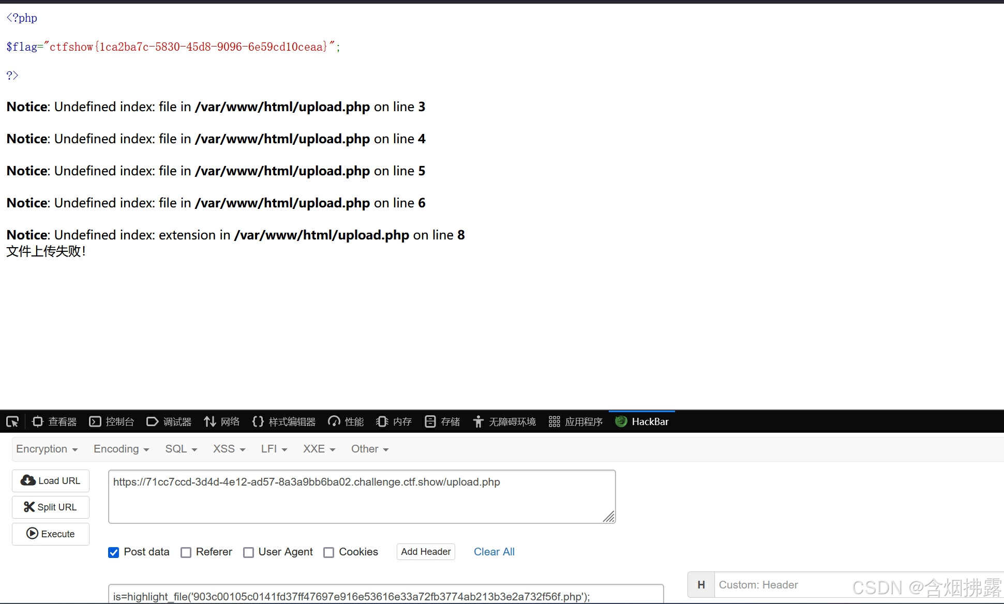Click into the Custom Header input field
The image size is (1004, 604).
coord(776,585)
